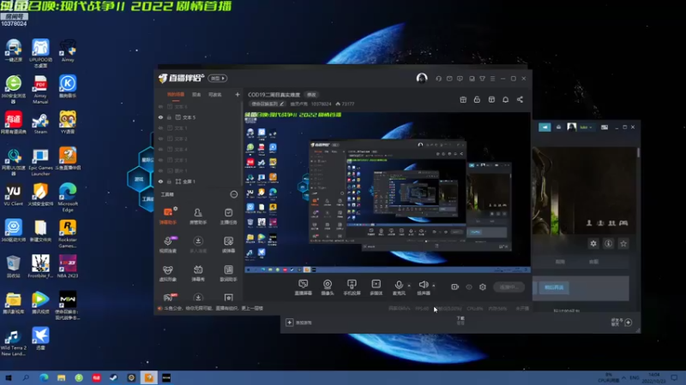686x385 pixels.
Task: Select the 全屏 1 source row
Action: point(198,181)
